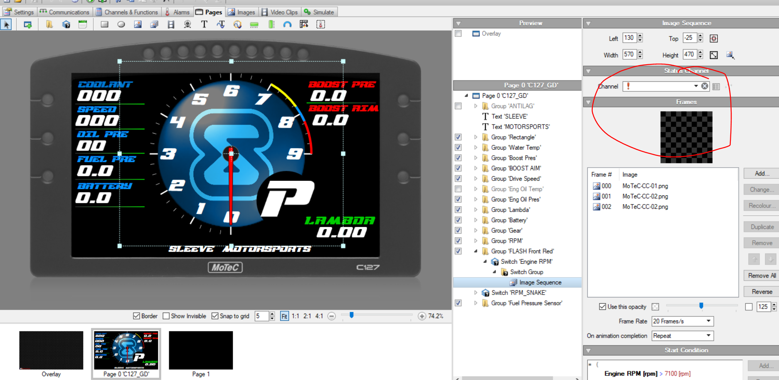Screen dimensions: 779x380
Task: Select the ellipse shape tool
Action: coord(121,24)
